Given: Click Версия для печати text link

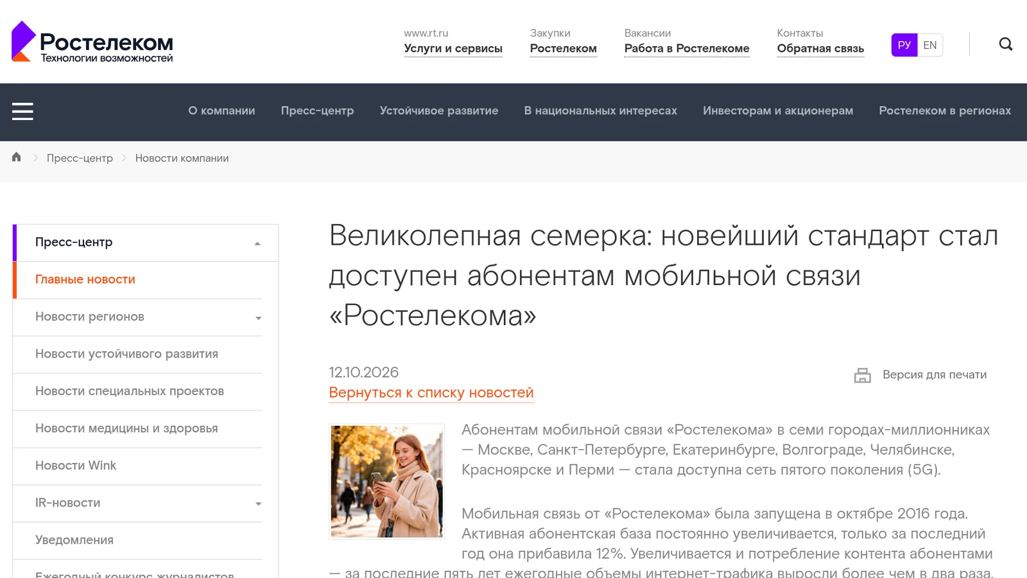Looking at the screenshot, I should pyautogui.click(x=935, y=374).
